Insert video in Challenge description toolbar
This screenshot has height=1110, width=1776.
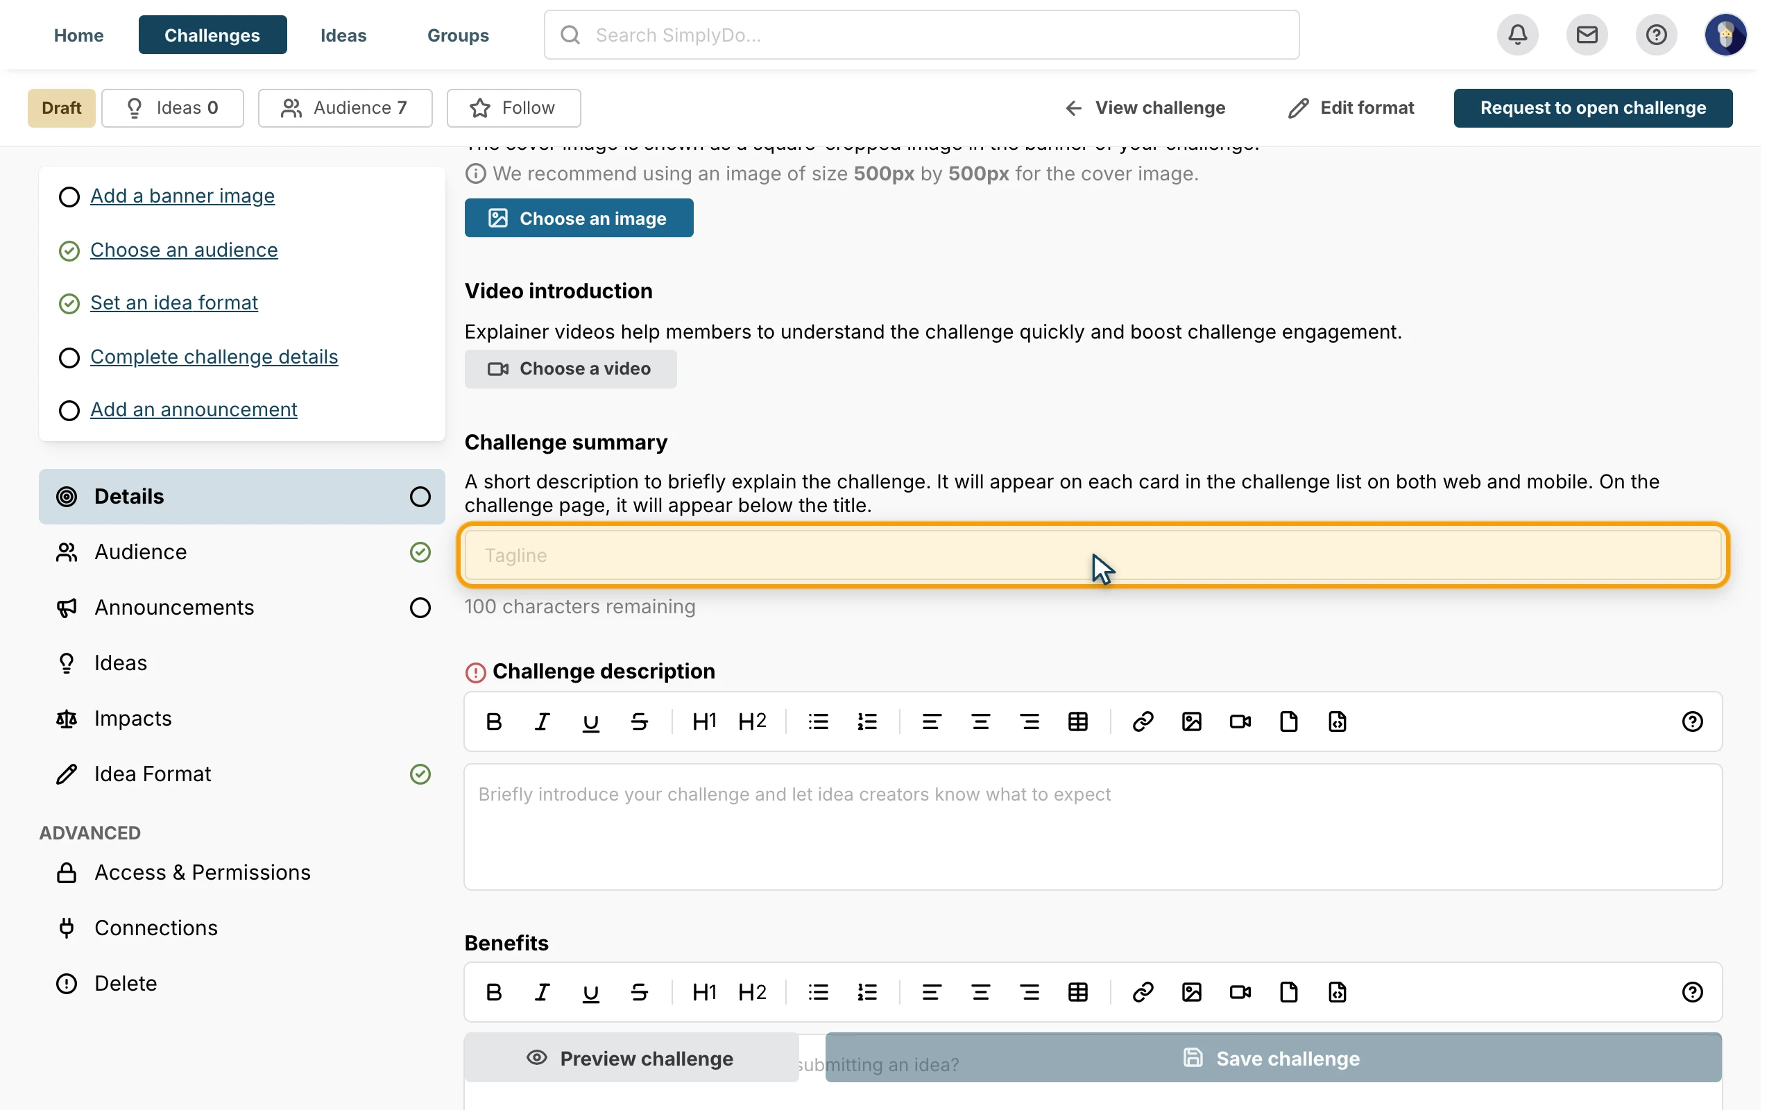(x=1240, y=721)
